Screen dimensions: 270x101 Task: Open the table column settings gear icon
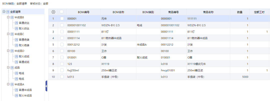(x=53, y=12)
